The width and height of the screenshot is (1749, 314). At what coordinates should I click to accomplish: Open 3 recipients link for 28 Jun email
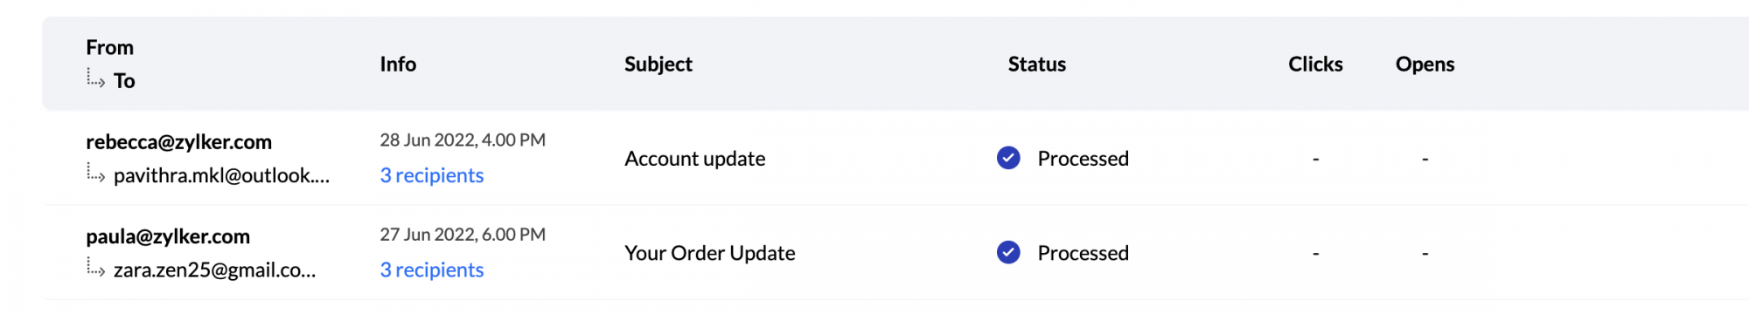[432, 175]
